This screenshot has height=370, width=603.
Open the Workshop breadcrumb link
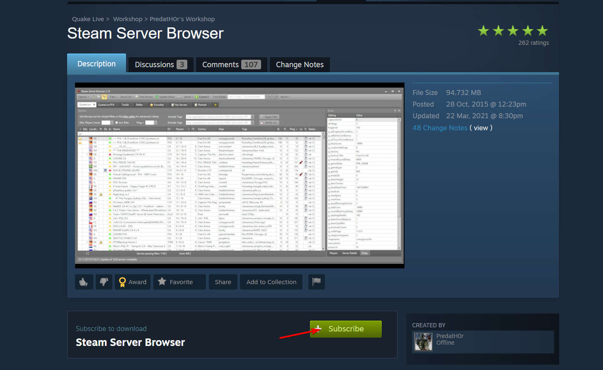[x=128, y=19]
